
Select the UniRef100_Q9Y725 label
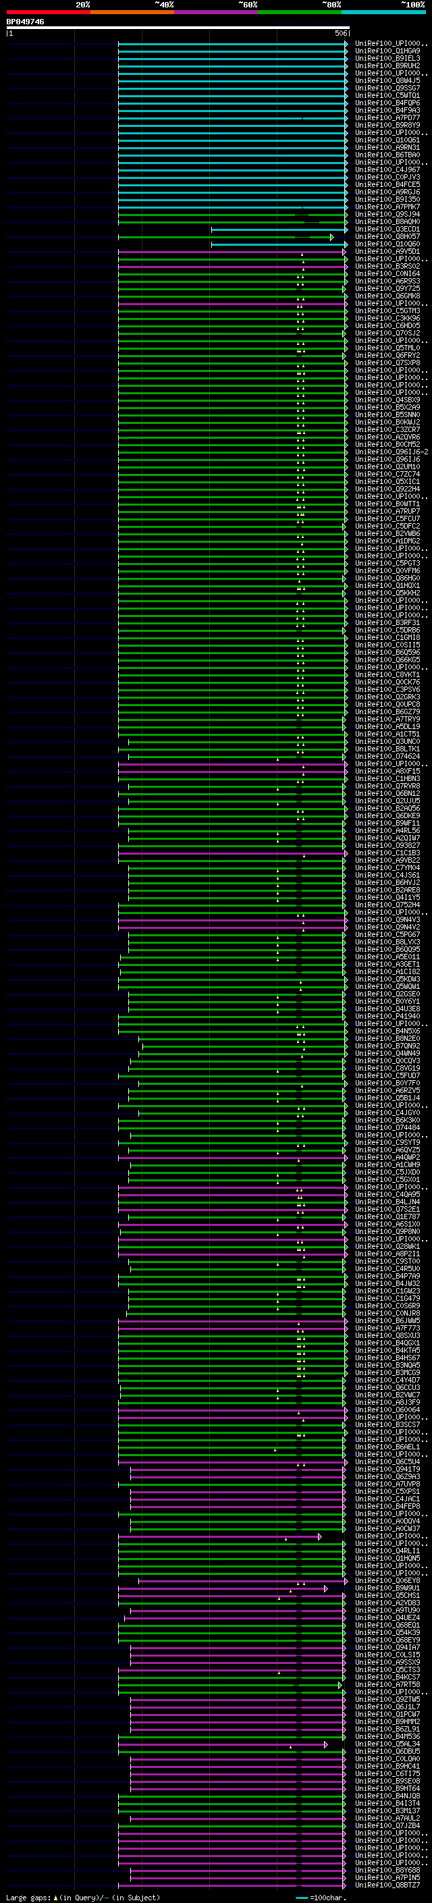(387, 288)
